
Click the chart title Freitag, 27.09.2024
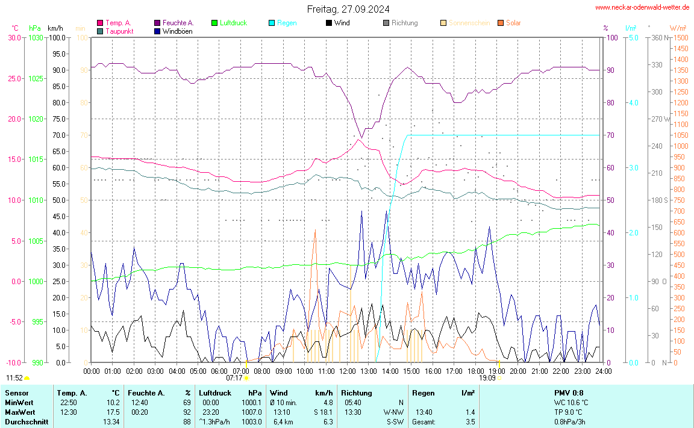pos(348,9)
